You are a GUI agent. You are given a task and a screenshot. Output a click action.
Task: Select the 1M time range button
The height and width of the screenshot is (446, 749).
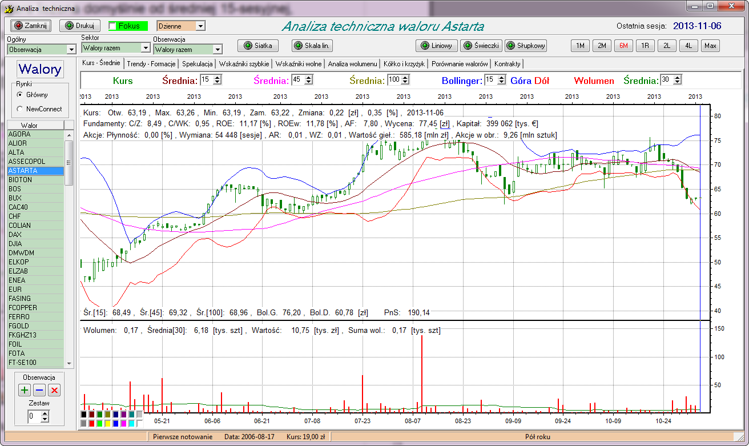580,46
